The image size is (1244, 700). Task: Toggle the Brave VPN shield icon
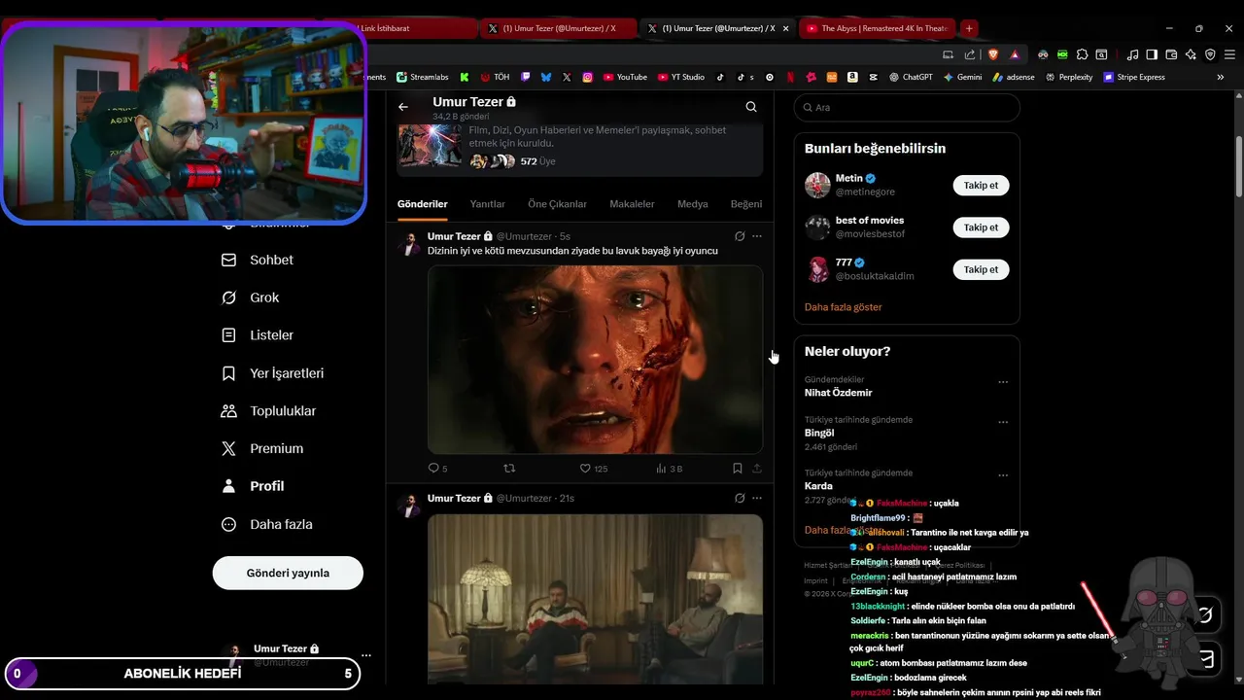point(1210,54)
